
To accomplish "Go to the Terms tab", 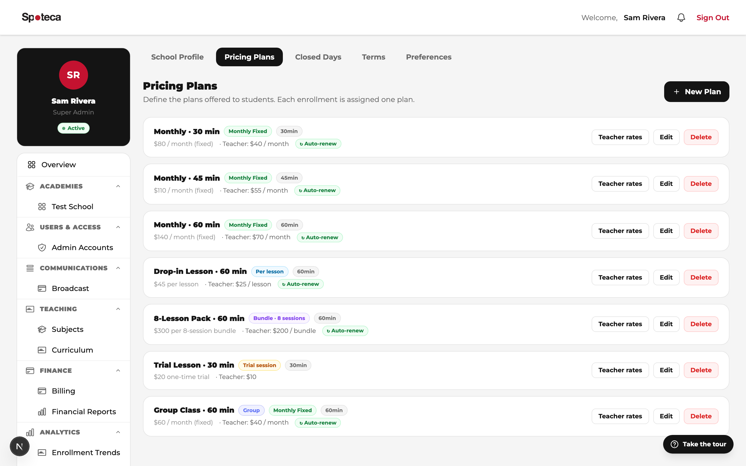I will pos(373,57).
